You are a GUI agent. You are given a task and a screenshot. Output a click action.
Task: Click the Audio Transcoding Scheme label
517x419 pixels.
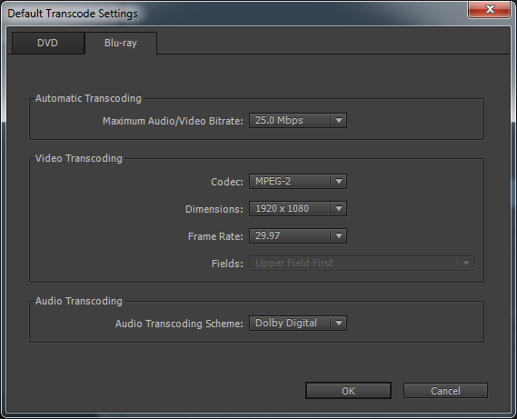(179, 324)
